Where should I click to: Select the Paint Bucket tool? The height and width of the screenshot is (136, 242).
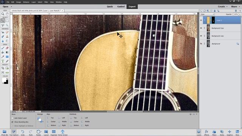coord(3,52)
